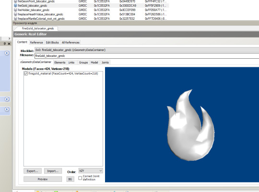Collapse the top sidebar section with the double chevron
Viewport: 259px width, 192px height.
pyautogui.click(x=7, y=53)
